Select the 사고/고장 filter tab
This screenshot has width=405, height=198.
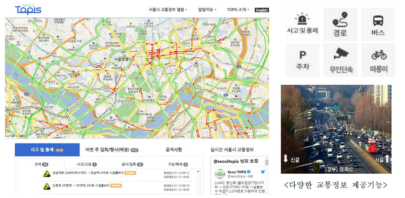coord(87,164)
